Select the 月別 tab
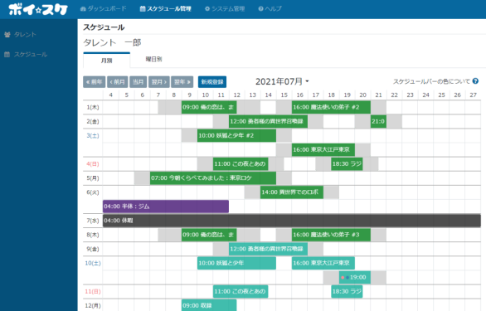 (107, 61)
